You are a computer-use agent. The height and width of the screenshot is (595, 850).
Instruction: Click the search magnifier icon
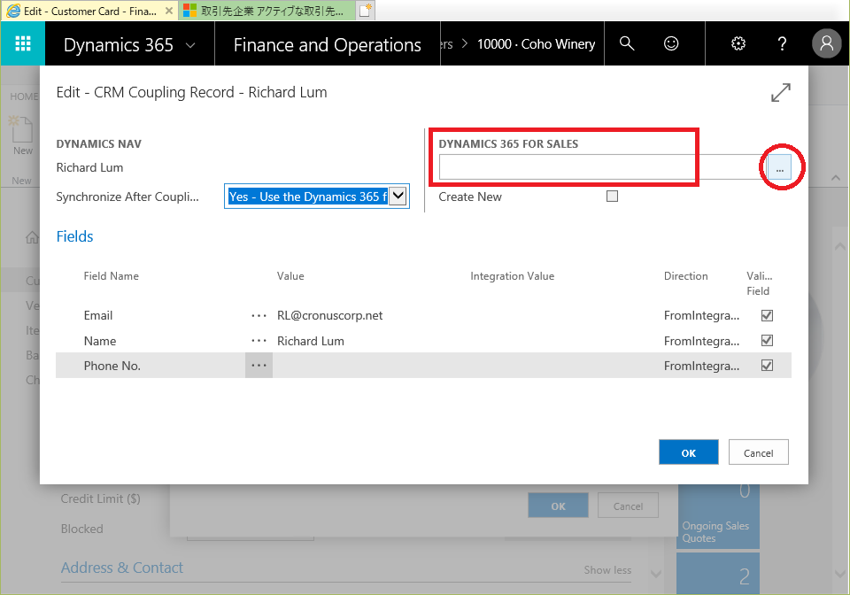point(627,43)
